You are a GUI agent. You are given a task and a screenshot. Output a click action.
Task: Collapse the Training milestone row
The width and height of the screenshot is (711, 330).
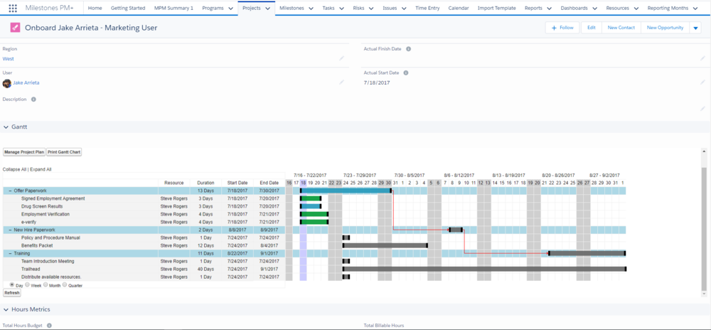tap(10, 253)
